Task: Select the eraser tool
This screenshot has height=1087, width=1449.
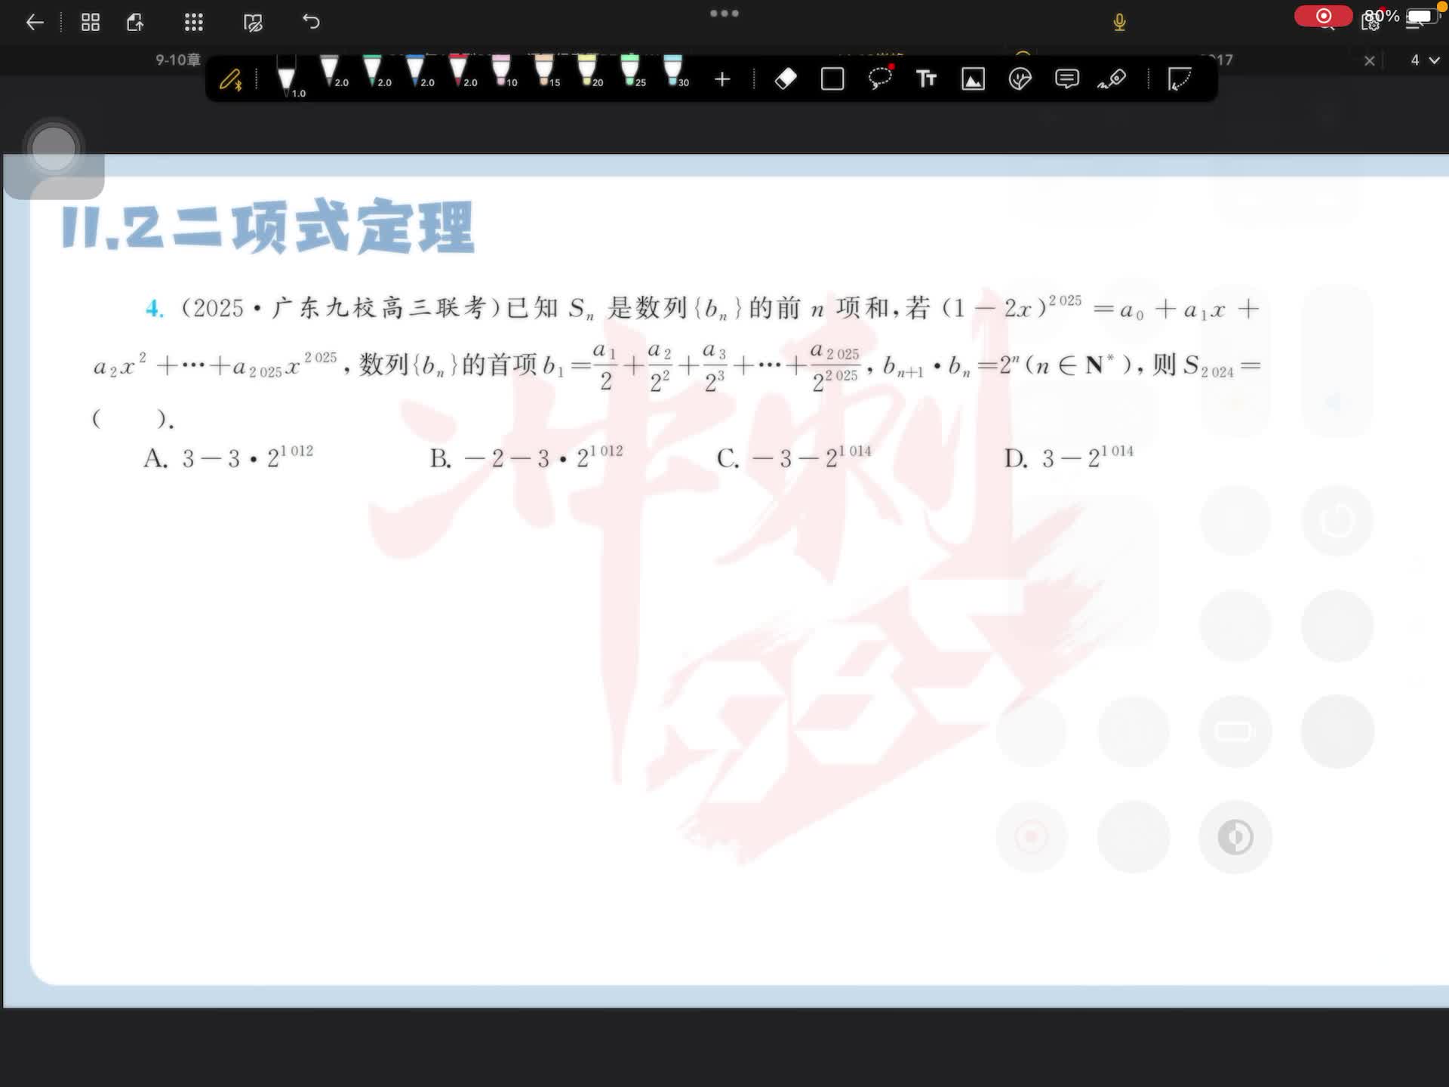Action: coord(786,79)
